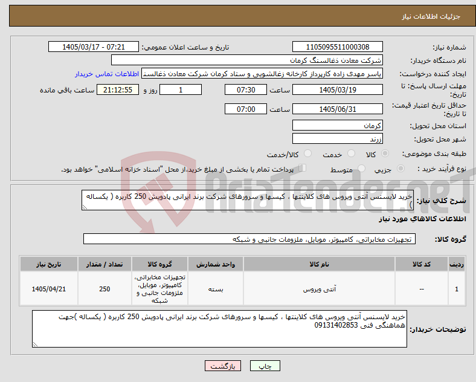Click the شرح کلی نیاز text area

point(248,200)
